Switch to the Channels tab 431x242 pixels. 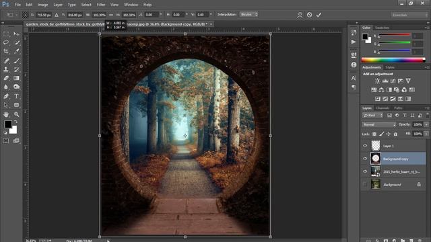(383, 108)
